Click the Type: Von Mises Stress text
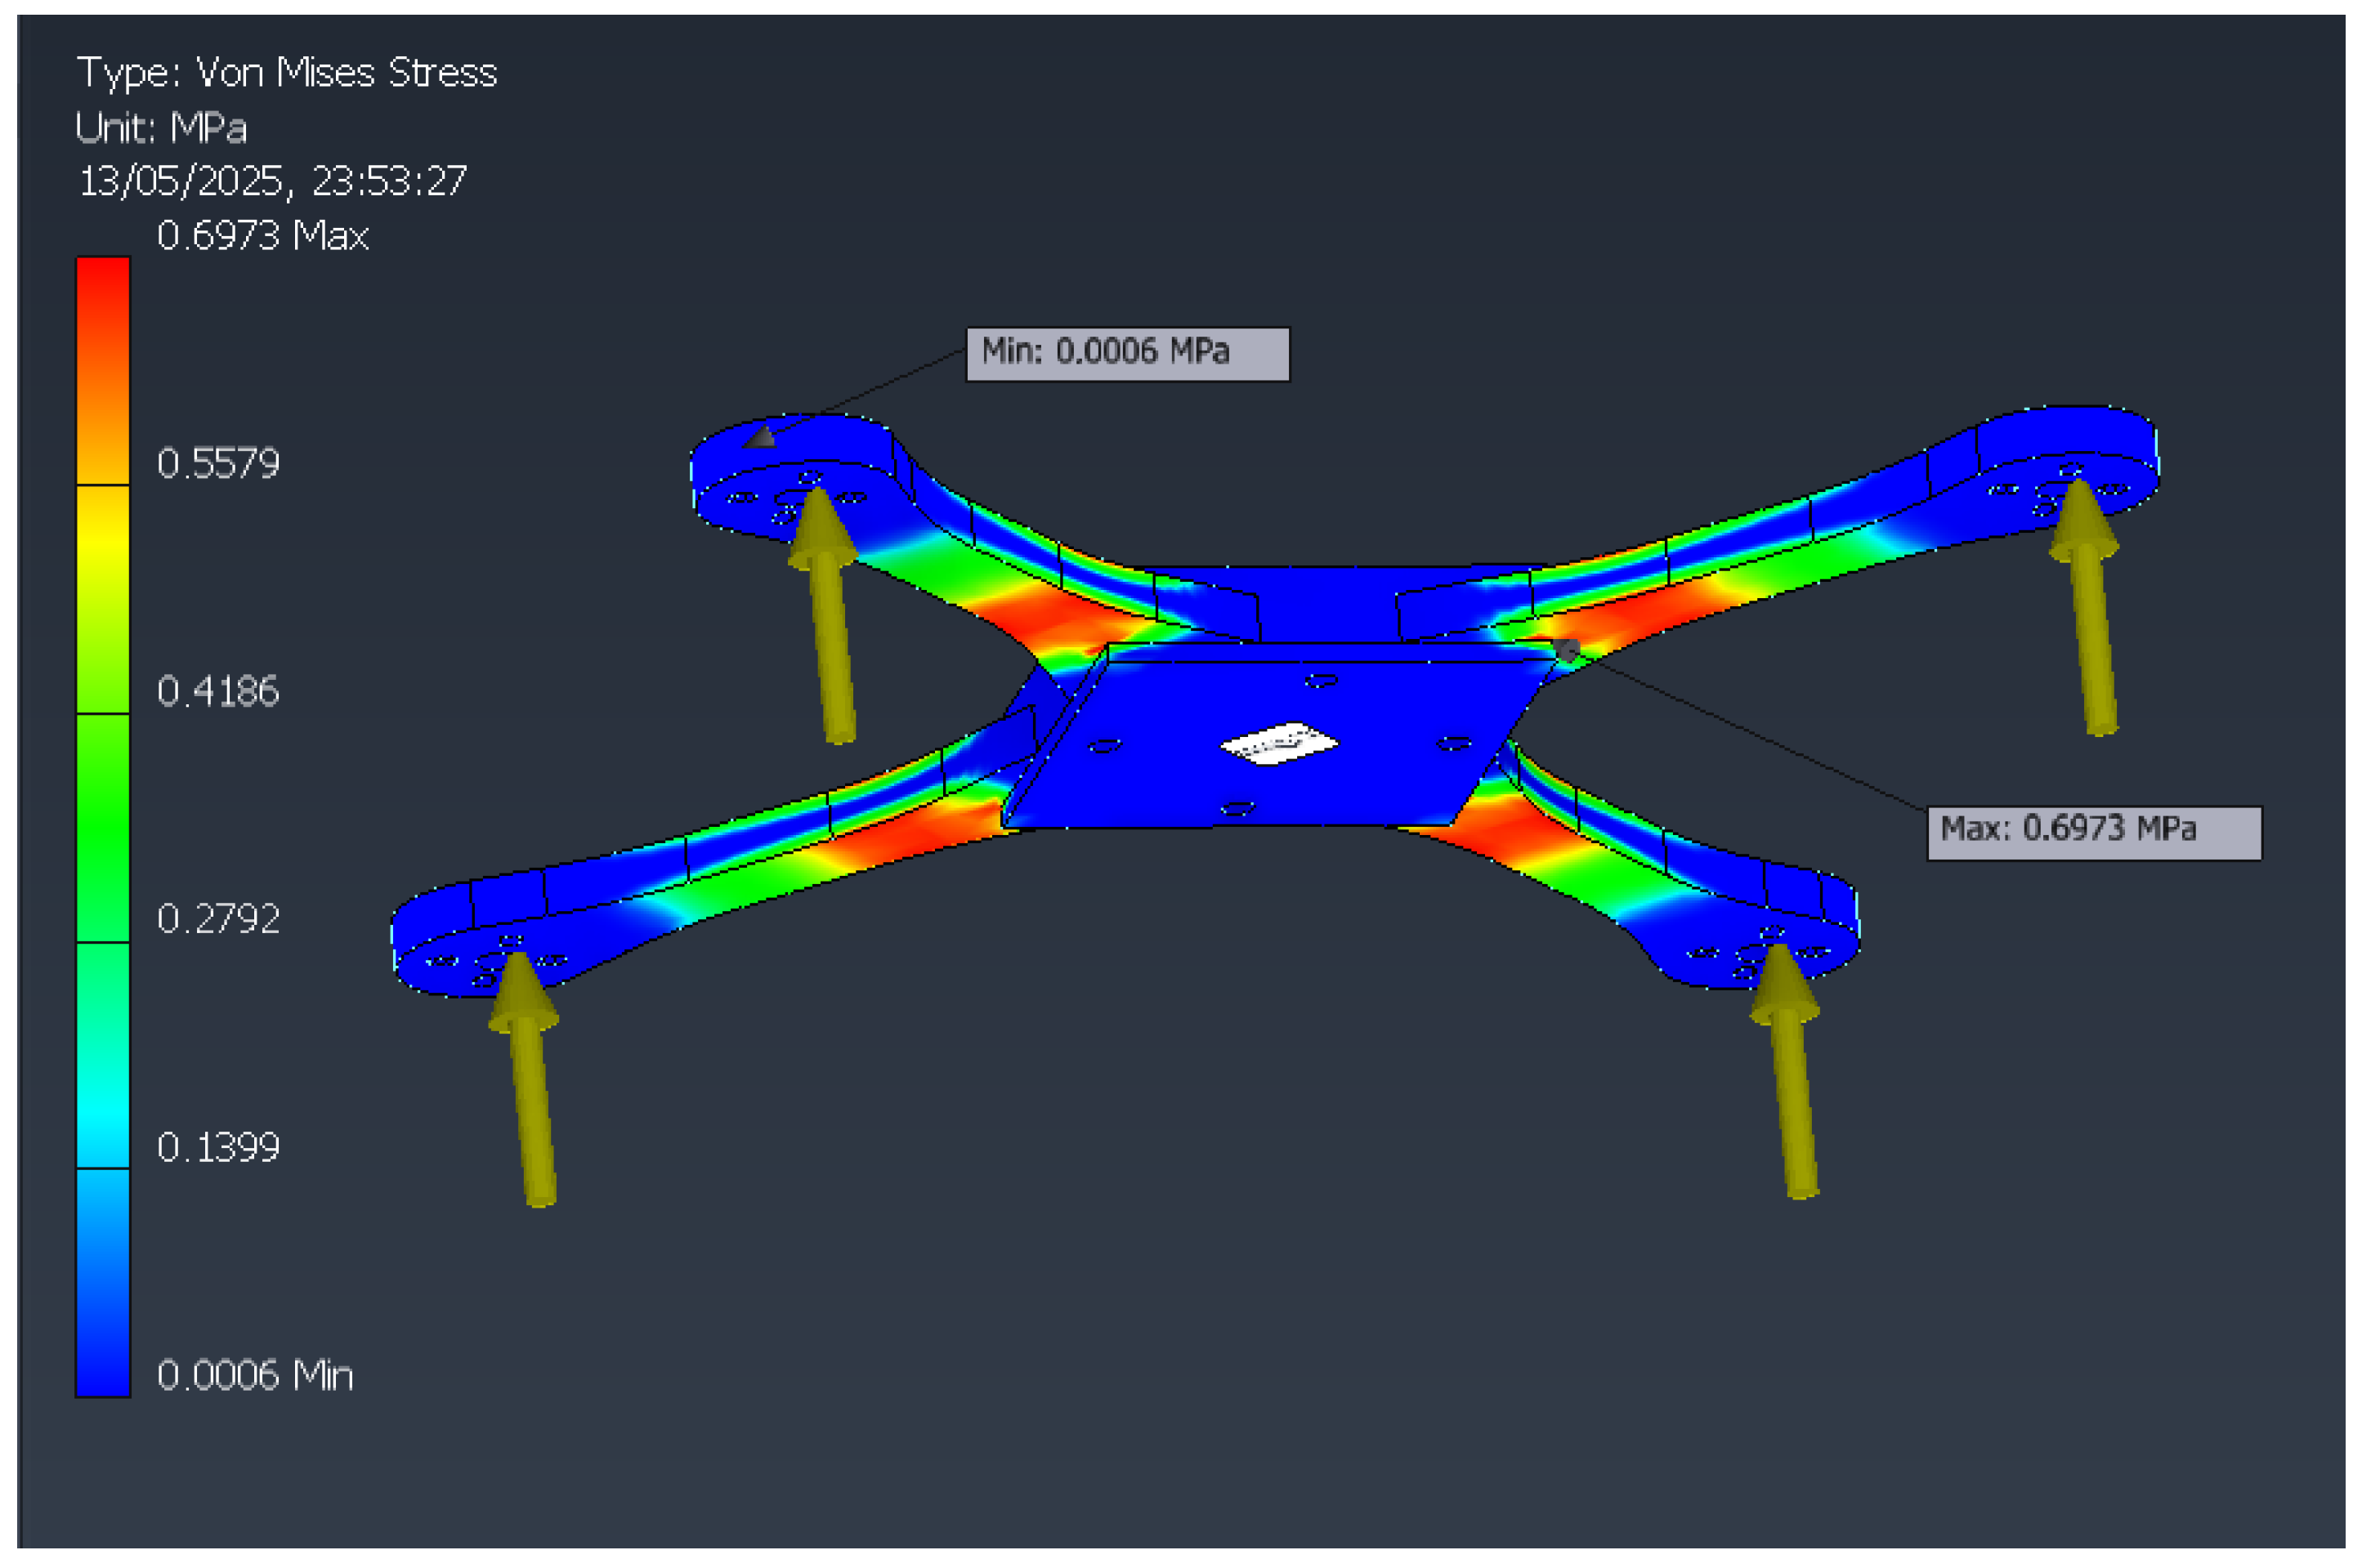This screenshot has height=1568, width=2362. (286, 73)
